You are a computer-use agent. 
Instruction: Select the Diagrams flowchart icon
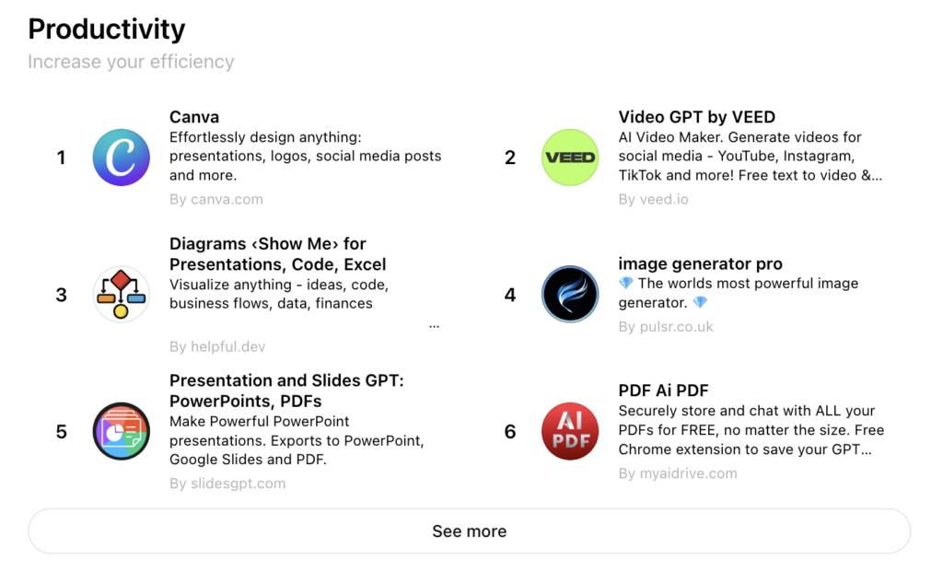(121, 295)
